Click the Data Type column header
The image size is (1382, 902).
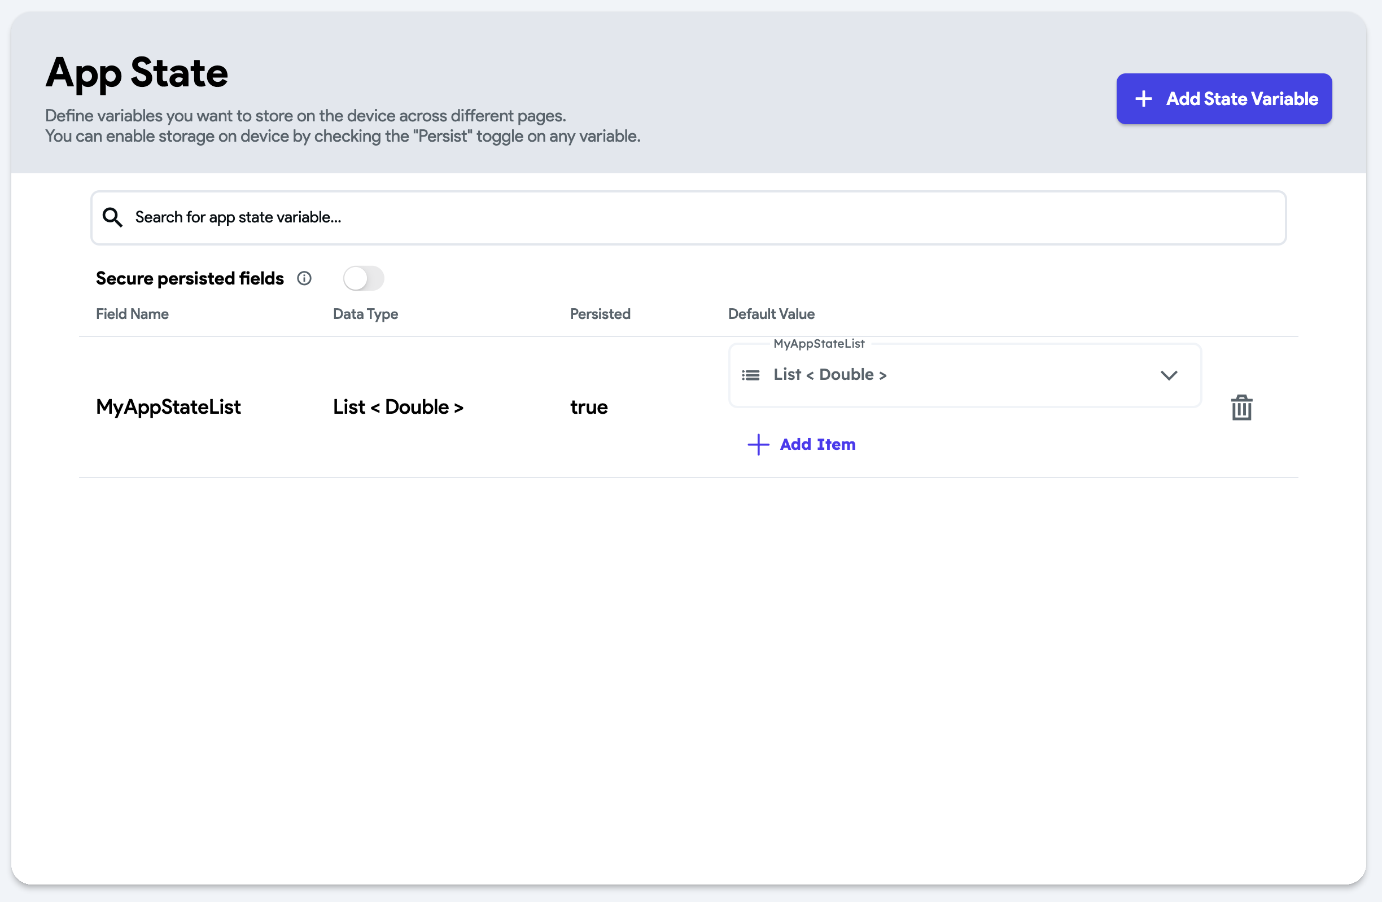[x=365, y=314]
